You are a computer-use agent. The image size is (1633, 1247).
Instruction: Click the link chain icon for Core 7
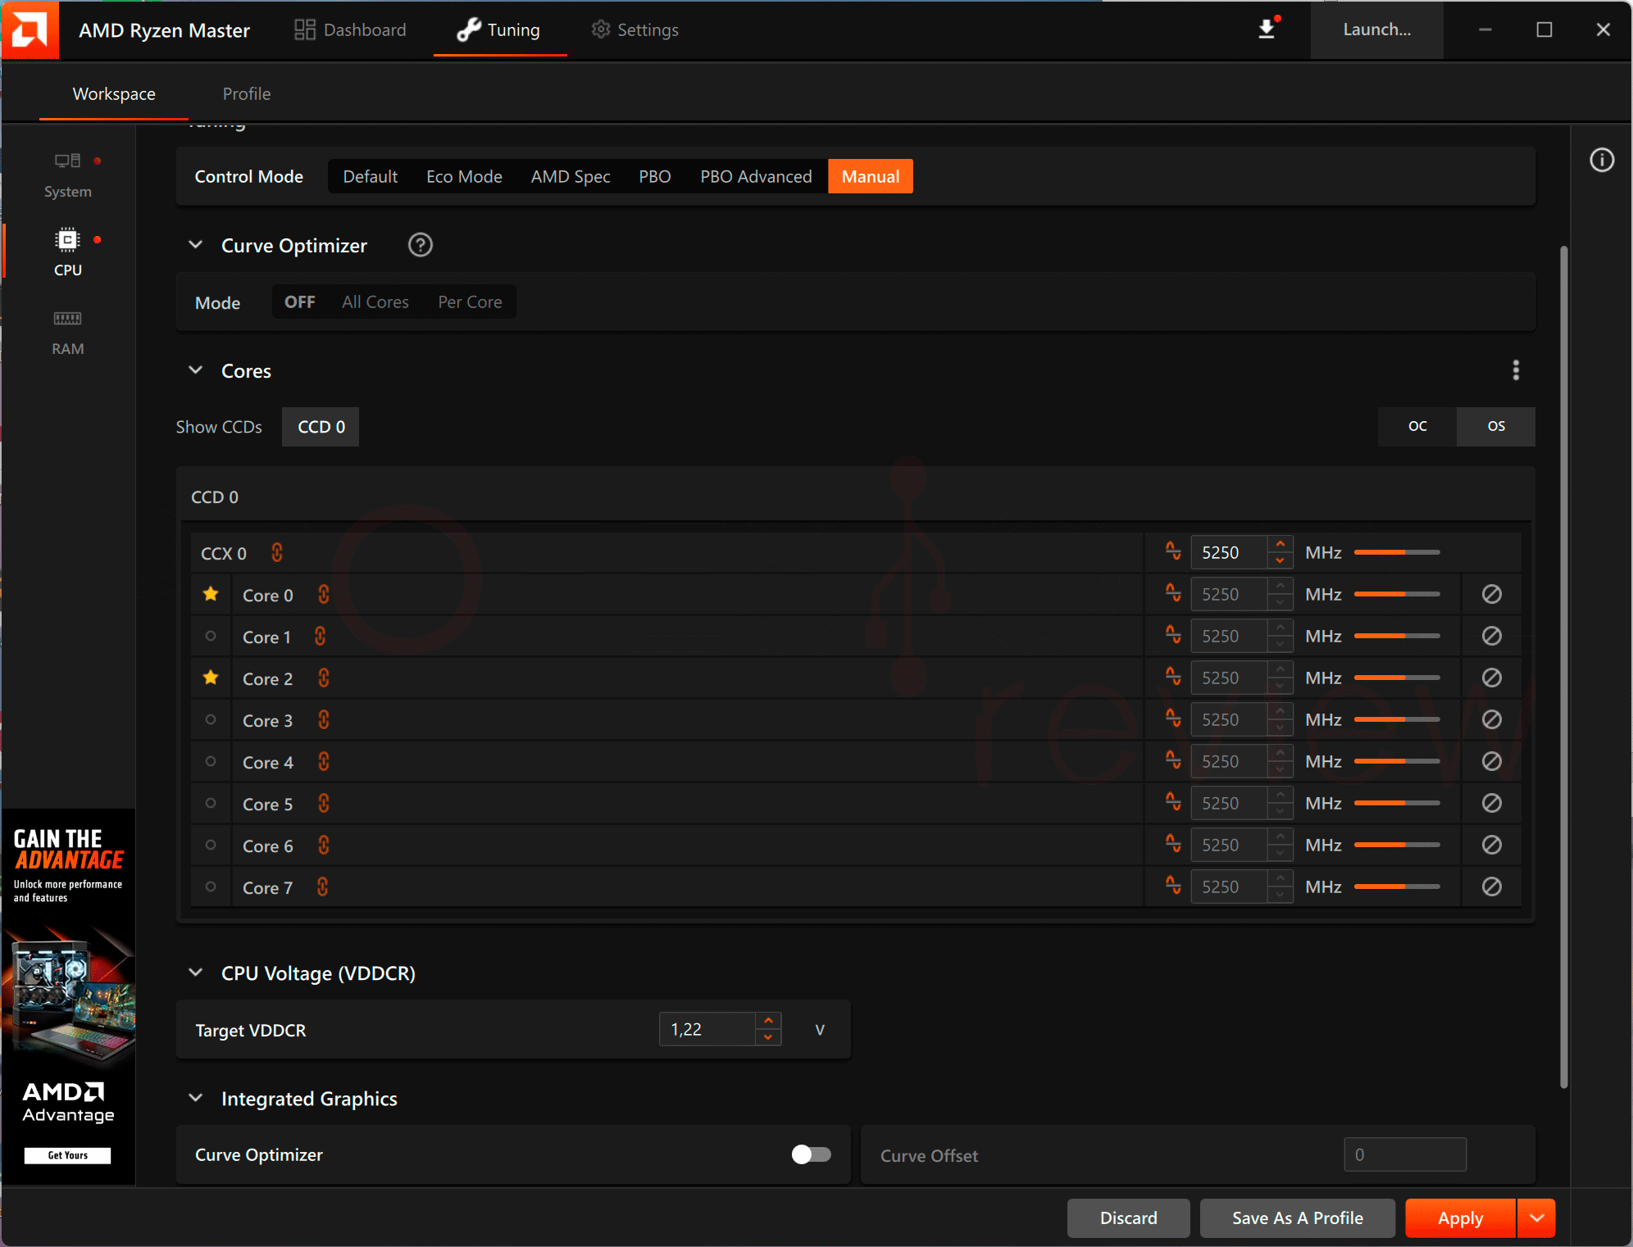pyautogui.click(x=323, y=887)
